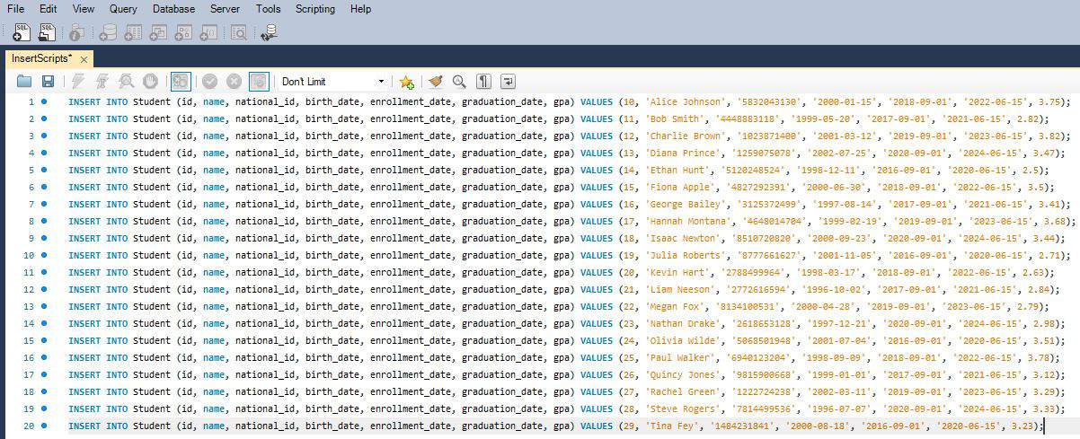Image resolution: width=1080 pixels, height=439 pixels.
Task: Create new stored procedure icon
Action: point(183,32)
